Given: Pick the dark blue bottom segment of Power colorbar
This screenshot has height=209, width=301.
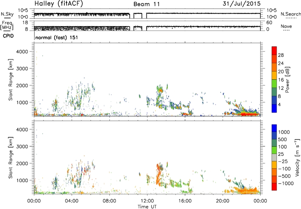Looking at the screenshot, I should coord(274,108).
